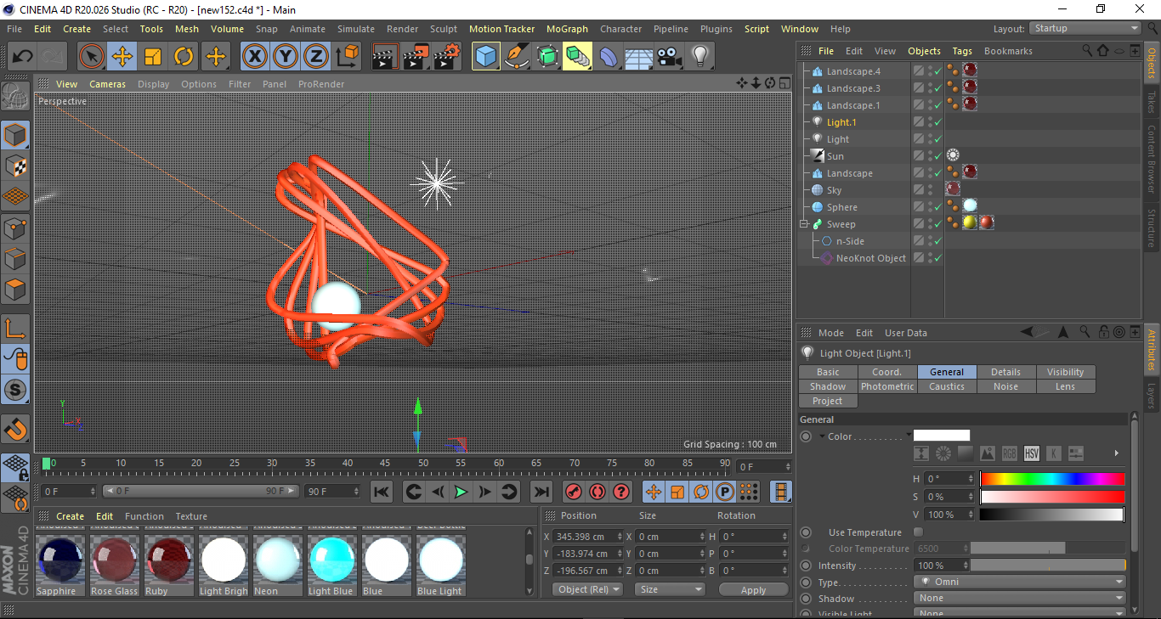Toggle Sphere object enabled checkmark

coord(938,207)
